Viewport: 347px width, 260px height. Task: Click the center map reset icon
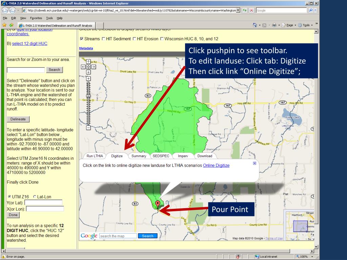point(88,67)
